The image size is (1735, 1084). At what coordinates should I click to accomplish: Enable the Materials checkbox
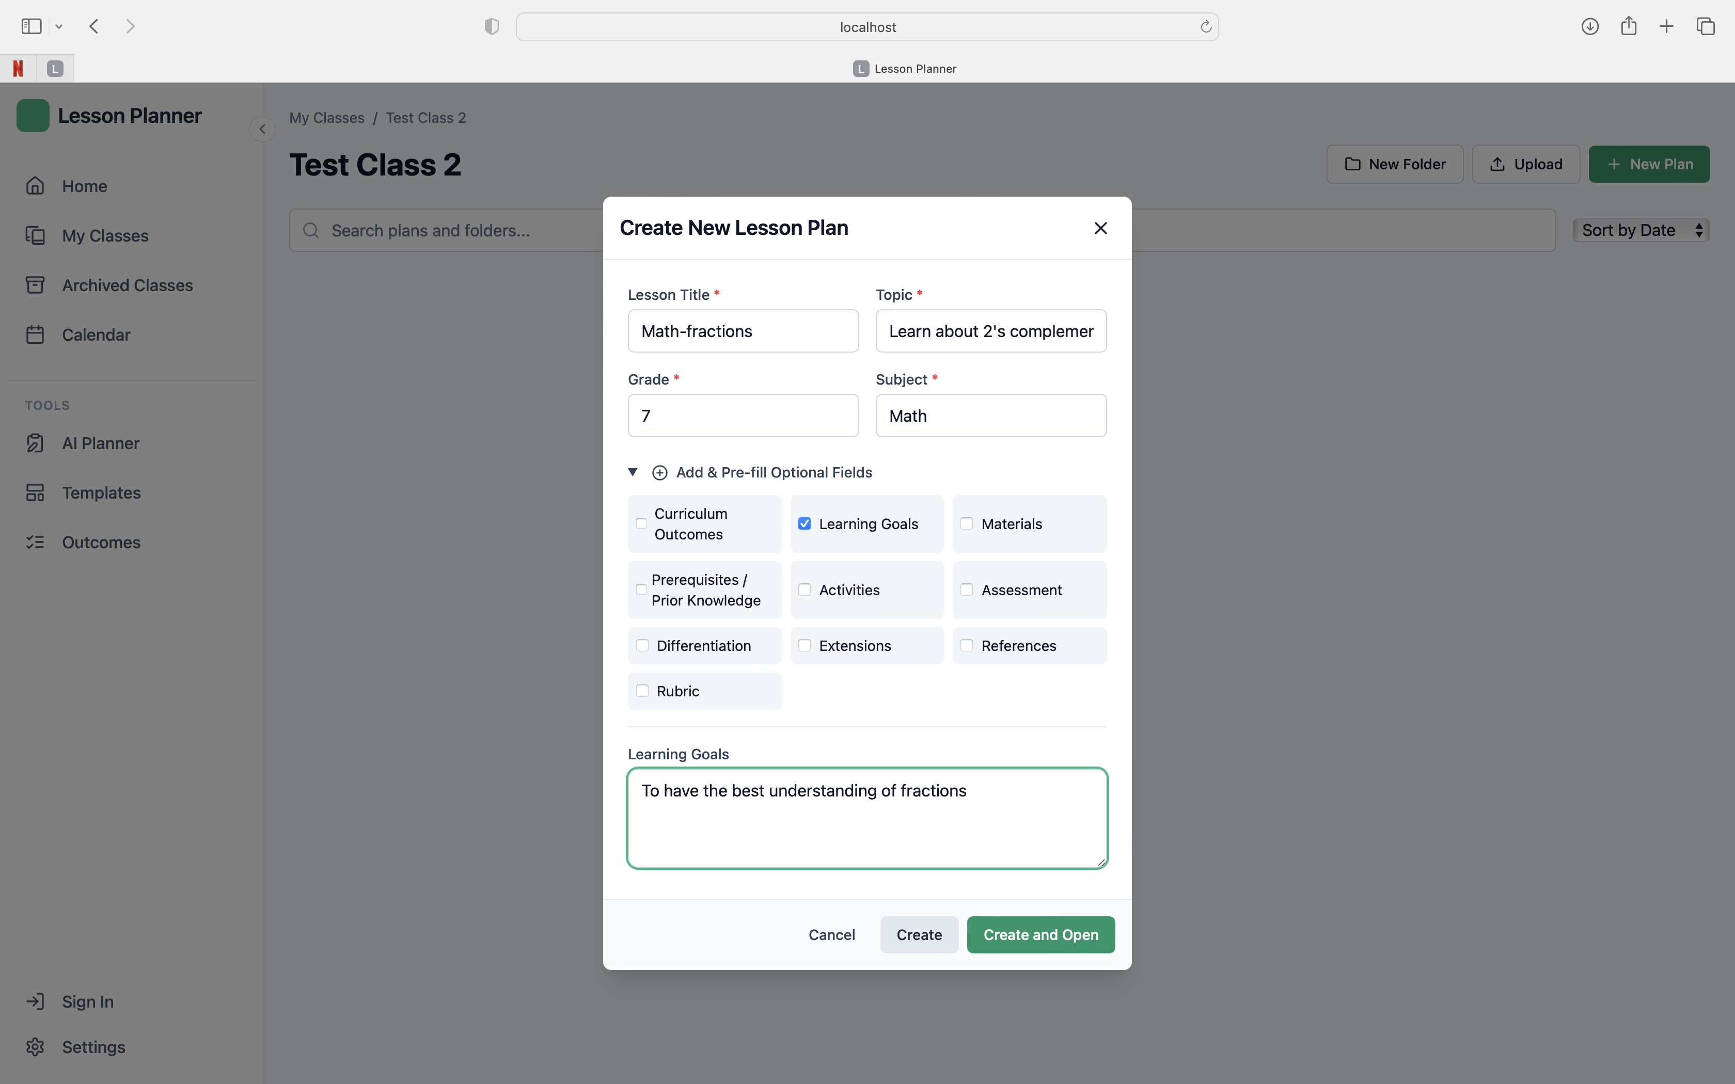click(967, 524)
